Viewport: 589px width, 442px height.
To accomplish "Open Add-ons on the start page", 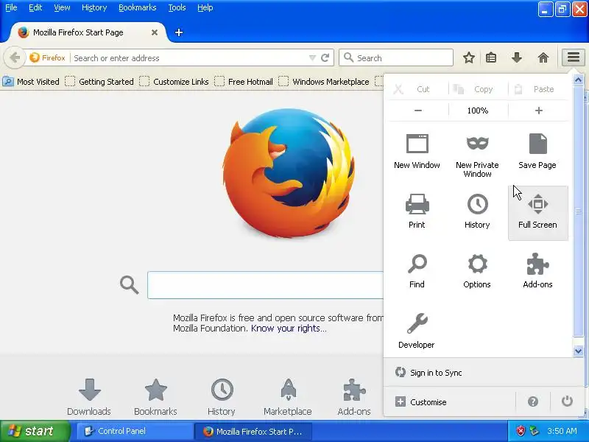I will pyautogui.click(x=354, y=397).
